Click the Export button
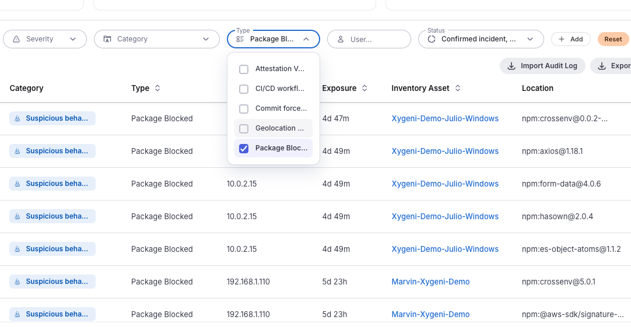Screen dimensions: 631x327 click(x=612, y=66)
